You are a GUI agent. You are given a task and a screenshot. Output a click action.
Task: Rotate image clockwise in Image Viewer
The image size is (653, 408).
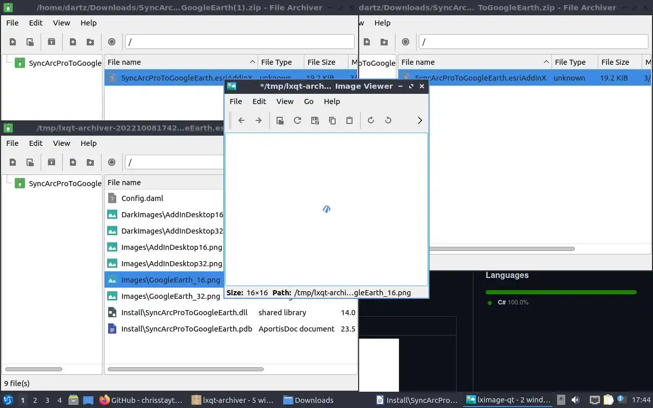pos(371,120)
